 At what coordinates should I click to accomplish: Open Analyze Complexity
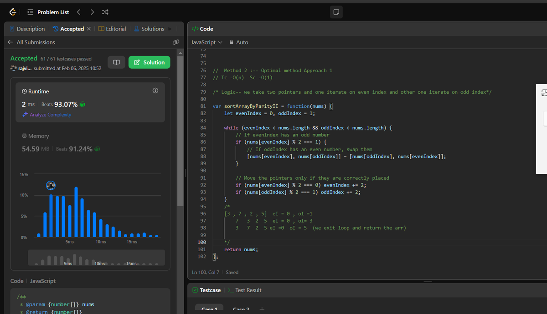point(47,115)
